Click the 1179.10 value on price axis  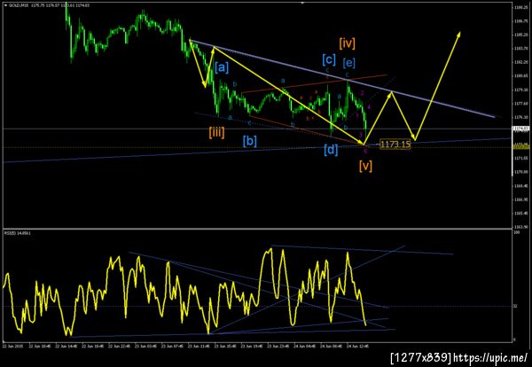pyautogui.click(x=520, y=90)
